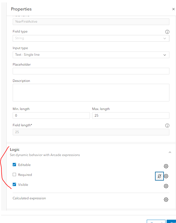Click the Max. length field
Screen dimensions: 176x223
130,115
